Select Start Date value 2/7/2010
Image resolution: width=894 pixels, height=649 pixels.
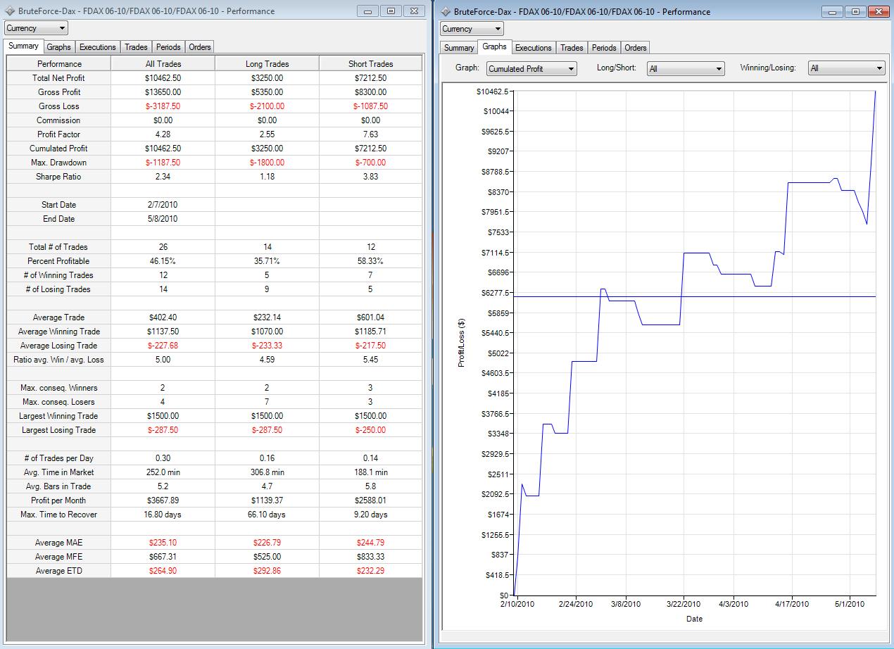point(163,204)
